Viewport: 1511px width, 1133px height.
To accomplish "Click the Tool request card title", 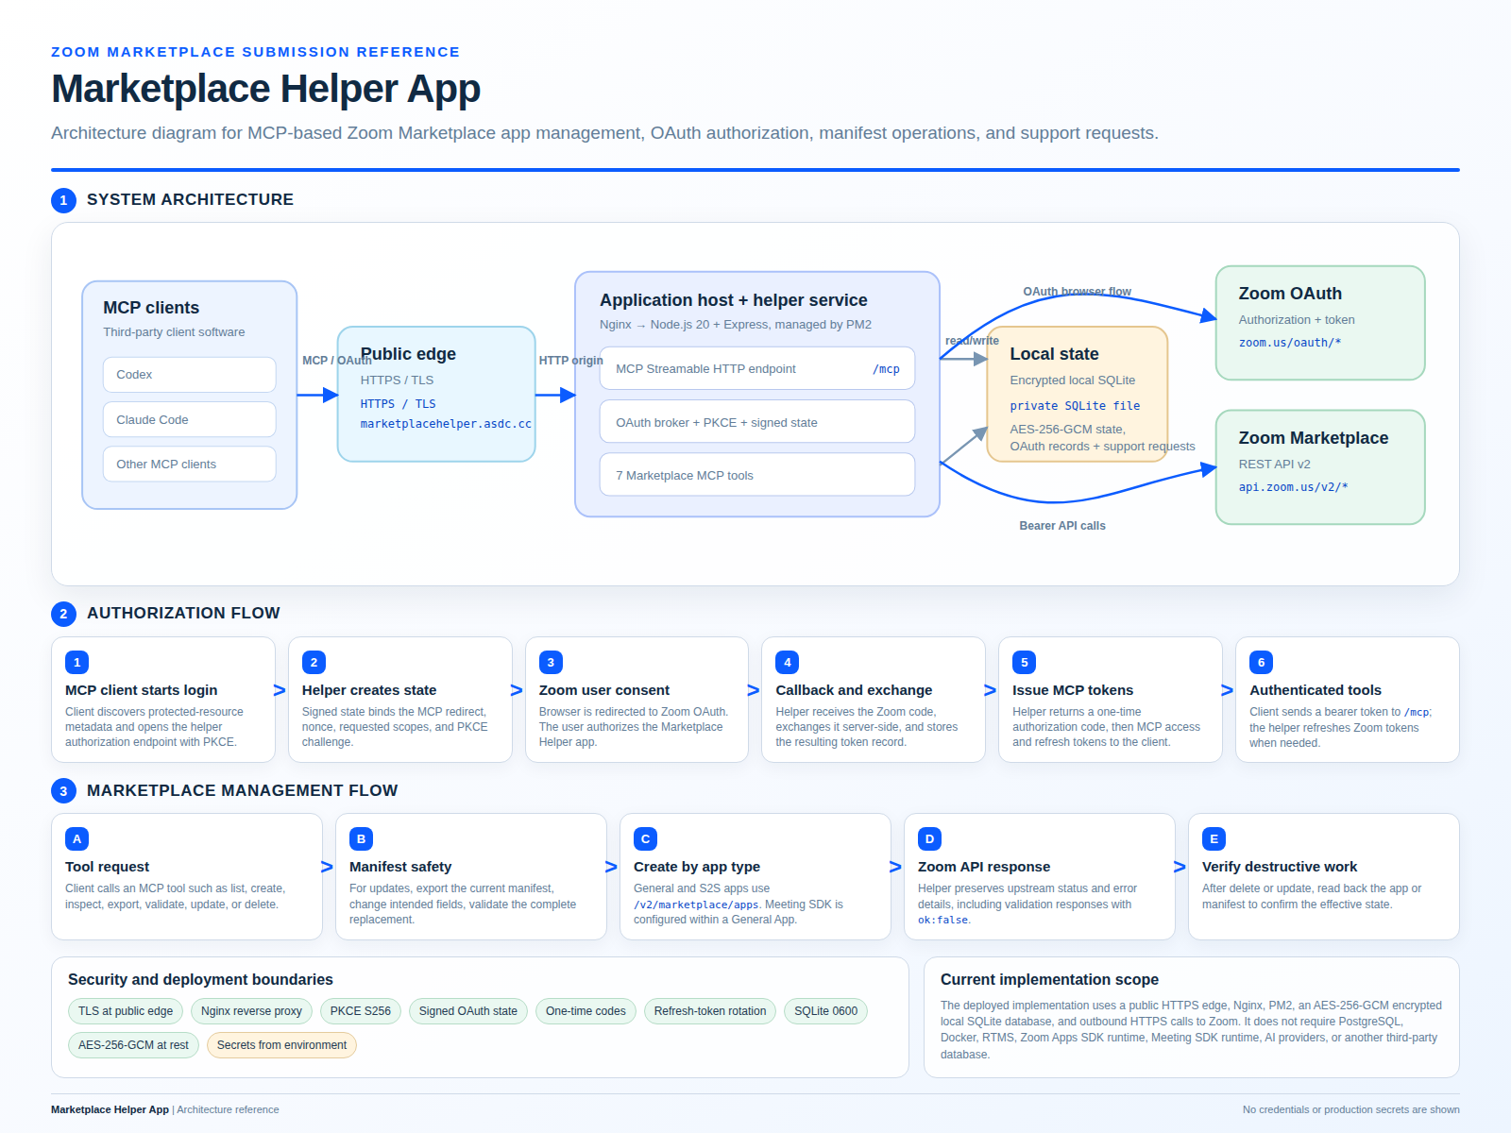I will point(108,867).
